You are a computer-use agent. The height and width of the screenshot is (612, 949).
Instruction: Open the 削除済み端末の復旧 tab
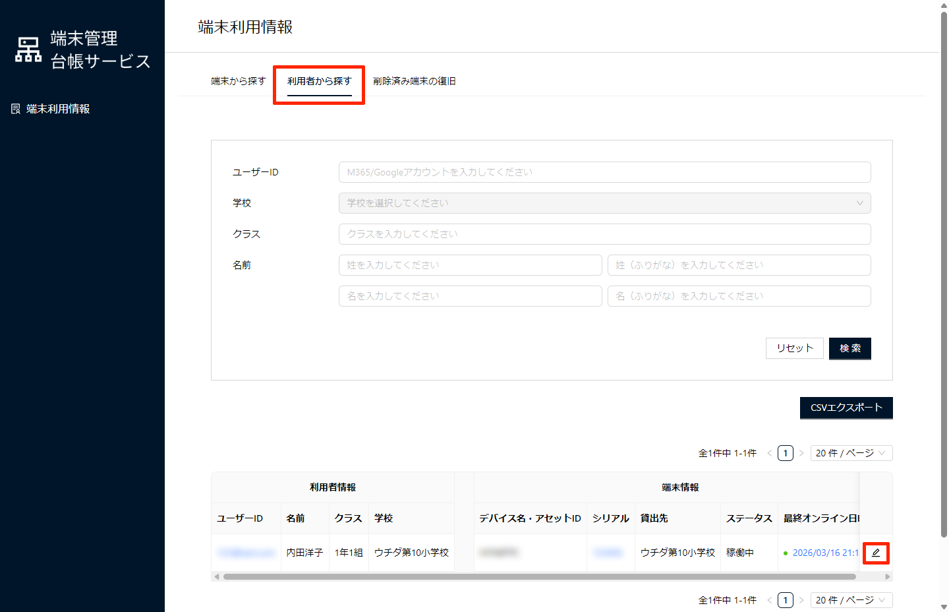(415, 81)
